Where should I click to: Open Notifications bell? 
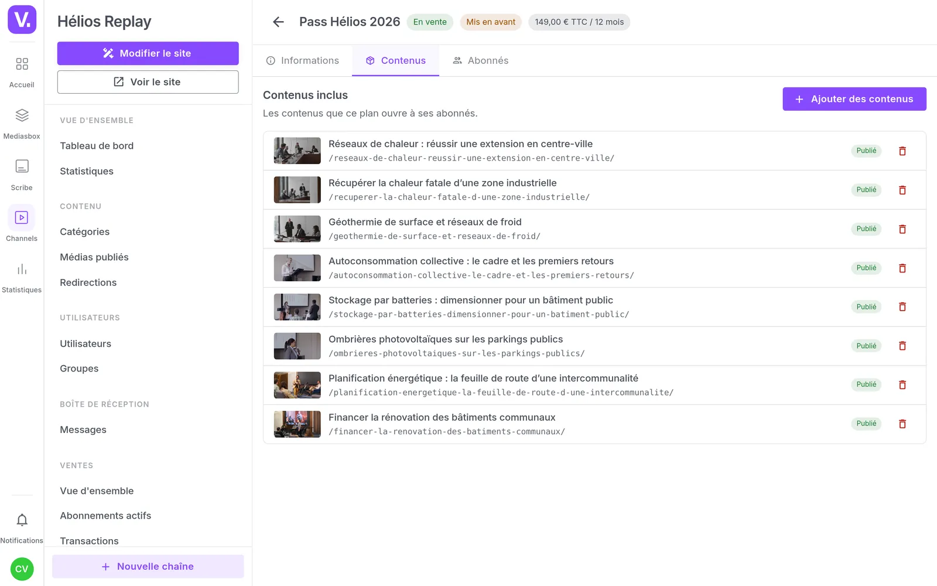[22, 528]
